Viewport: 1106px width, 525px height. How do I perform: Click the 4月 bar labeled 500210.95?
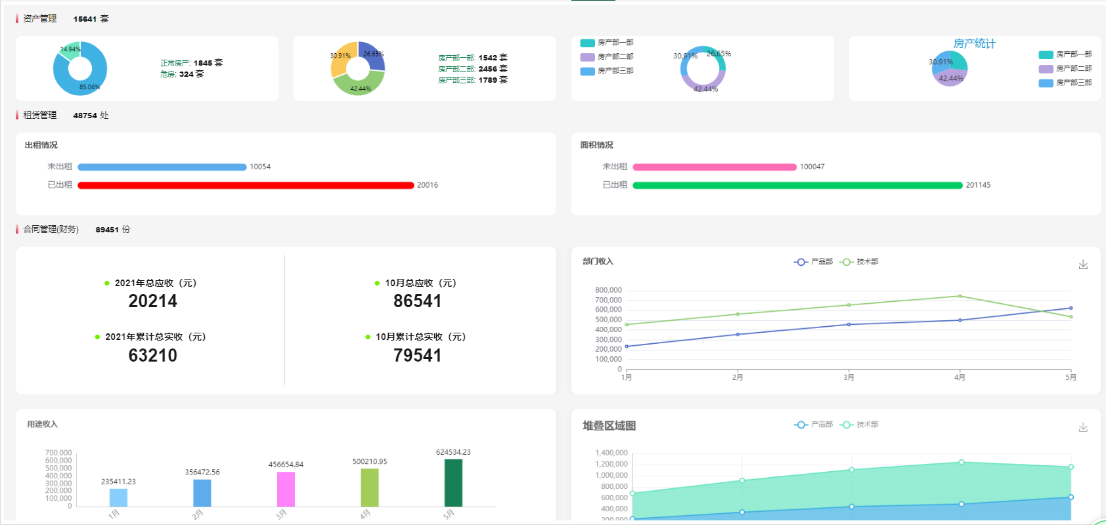(x=370, y=488)
